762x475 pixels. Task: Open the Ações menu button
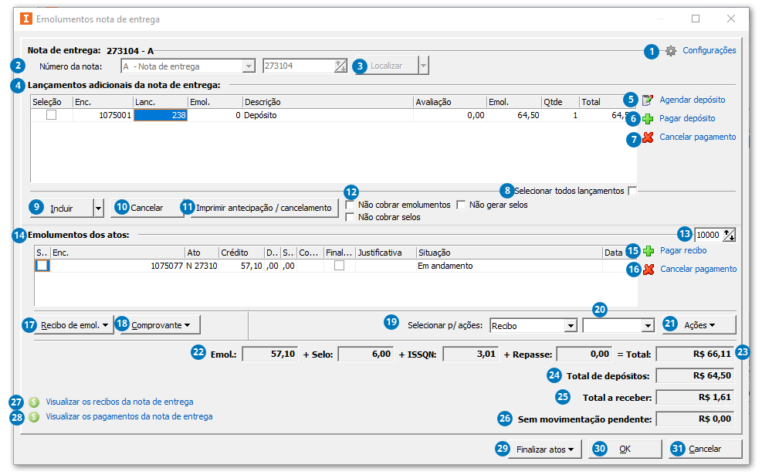tap(699, 325)
